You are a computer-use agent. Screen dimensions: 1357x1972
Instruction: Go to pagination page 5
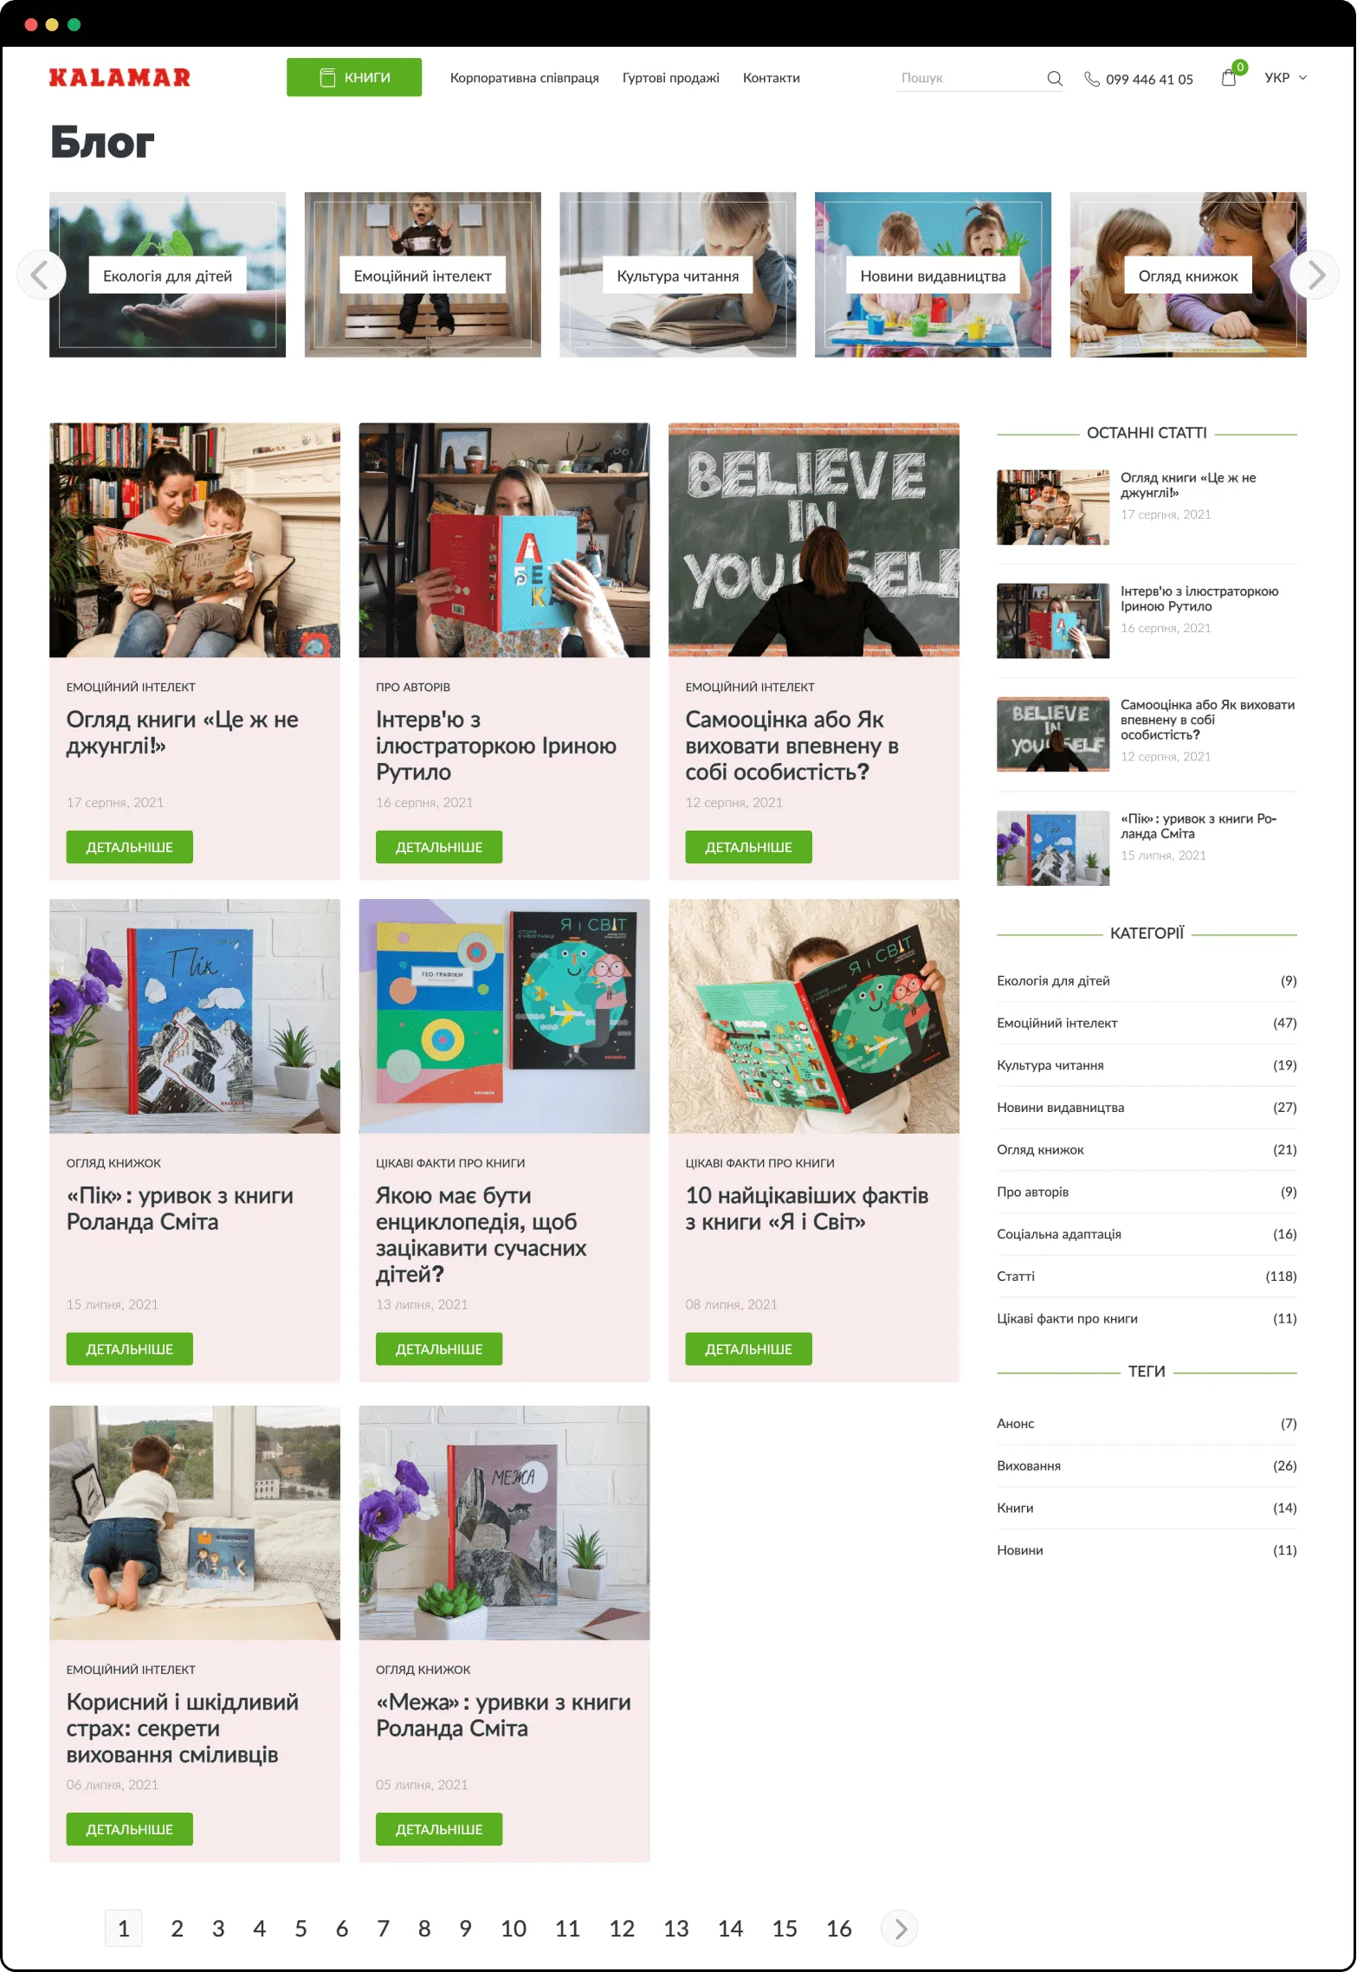(300, 1928)
